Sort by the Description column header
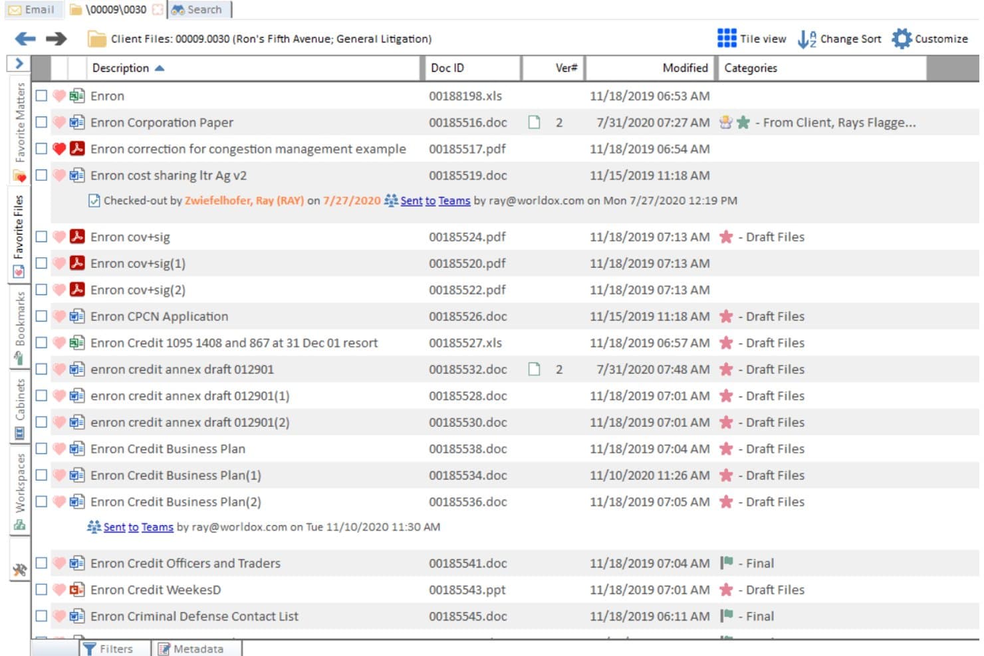The width and height of the screenshot is (984, 656). pyautogui.click(x=254, y=68)
